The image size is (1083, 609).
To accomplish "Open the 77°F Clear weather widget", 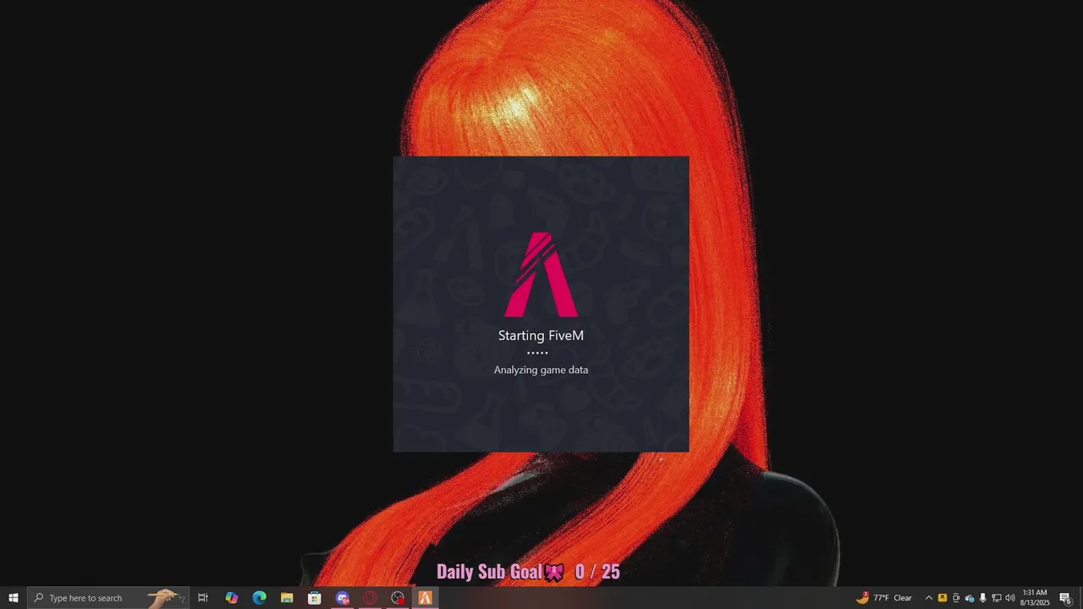I will point(884,598).
